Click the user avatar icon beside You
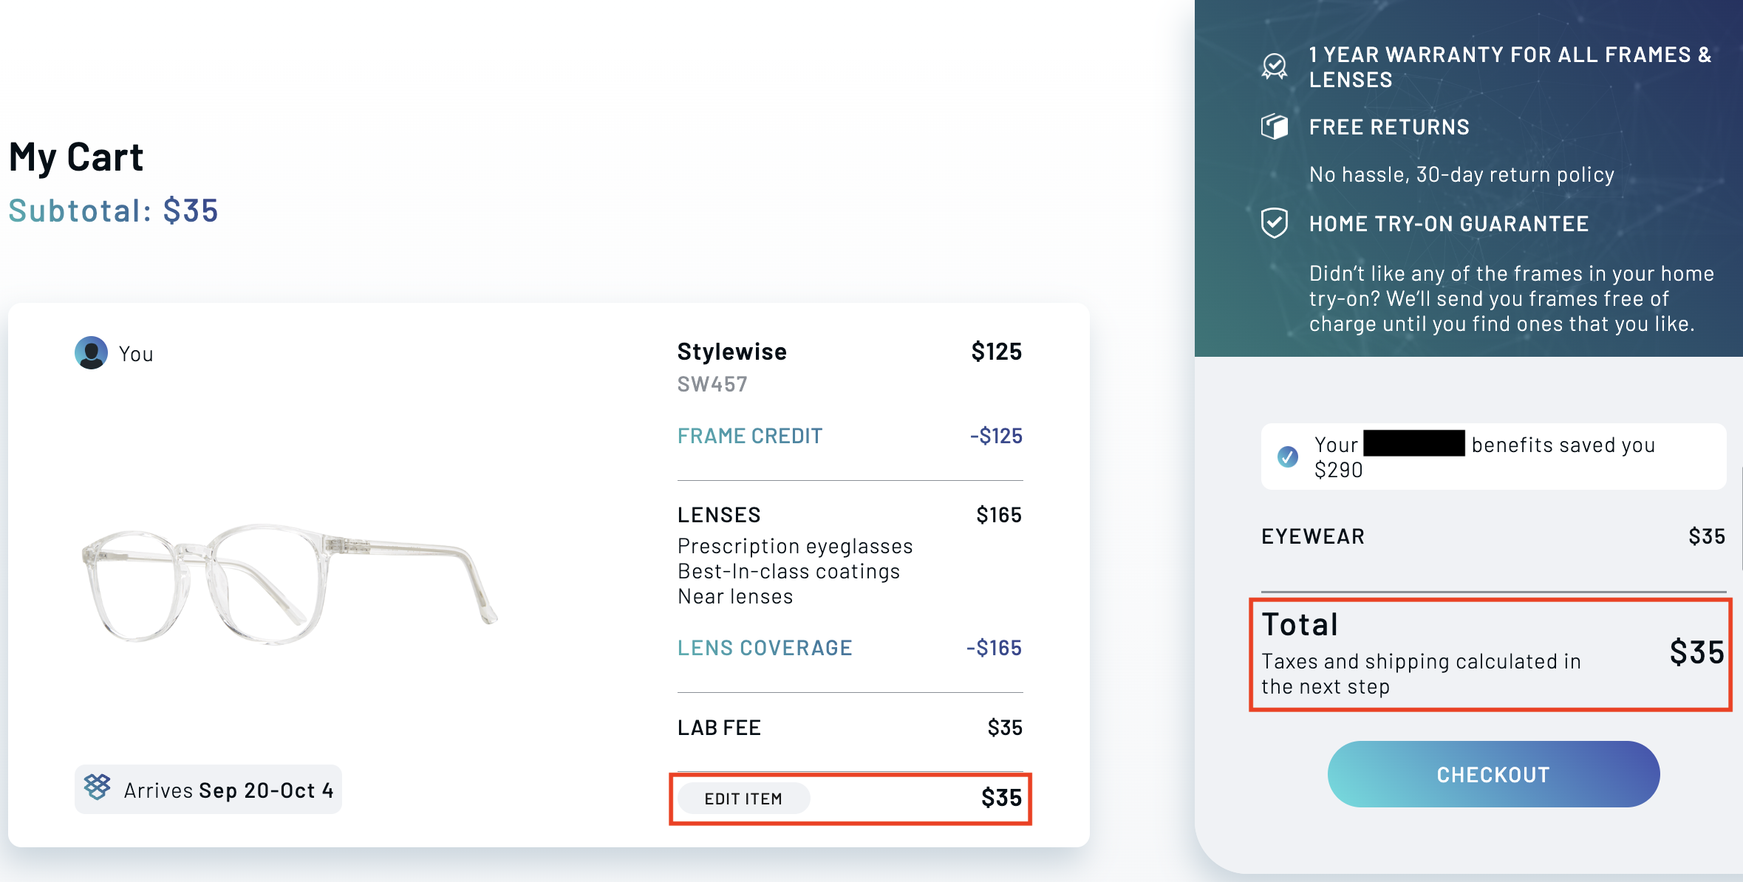Image resolution: width=1743 pixels, height=882 pixels. [x=91, y=353]
